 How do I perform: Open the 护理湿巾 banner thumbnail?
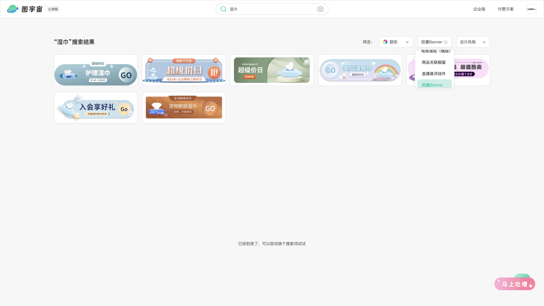96,70
